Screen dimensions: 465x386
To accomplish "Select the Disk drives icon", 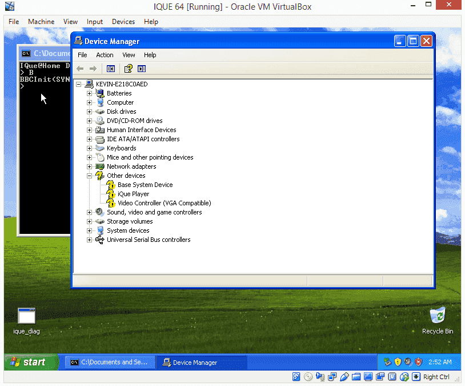I will 99,112.
